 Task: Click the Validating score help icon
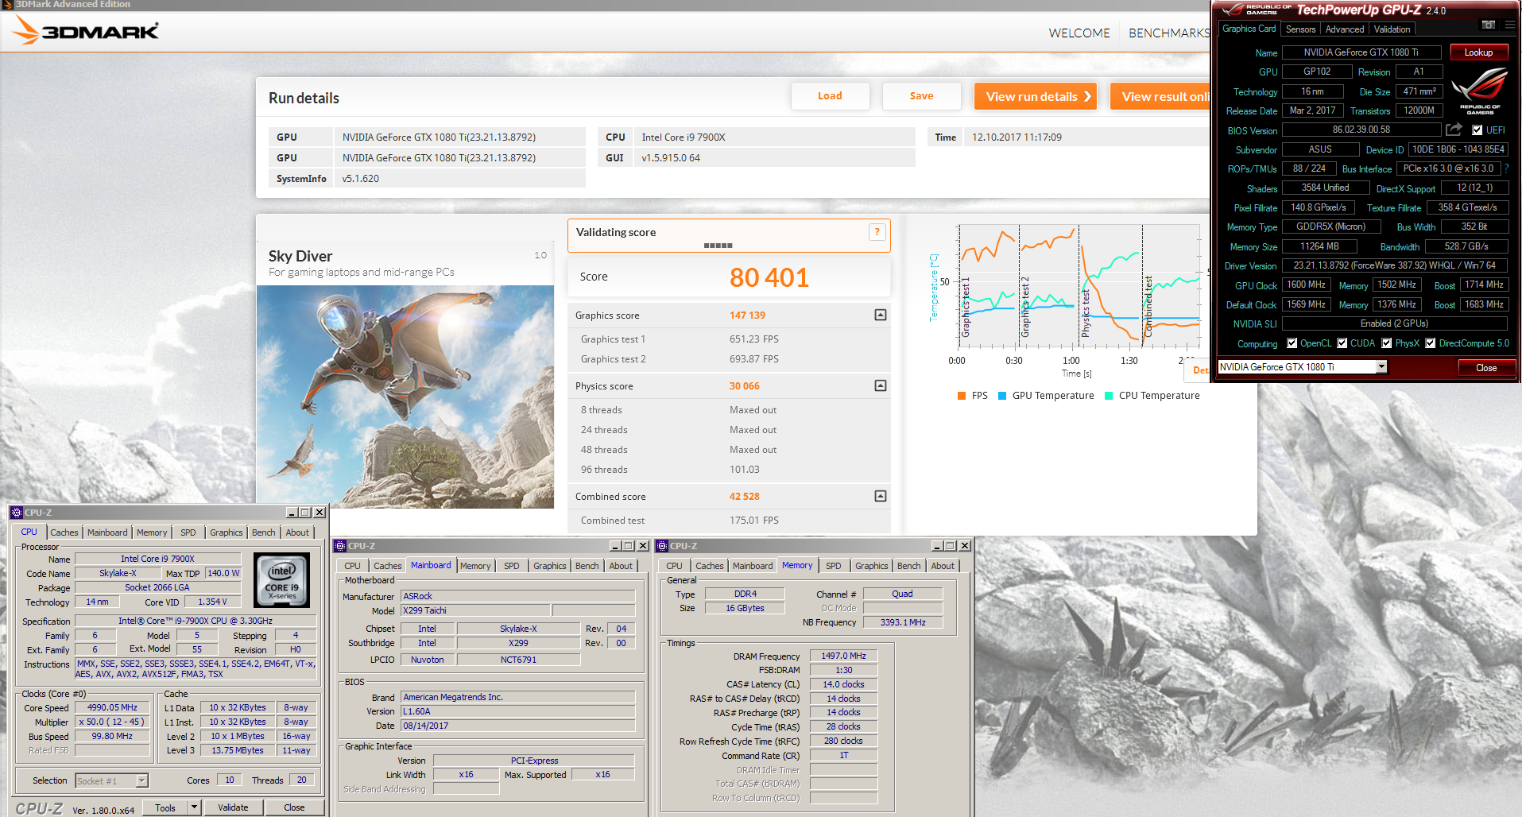pos(877,232)
